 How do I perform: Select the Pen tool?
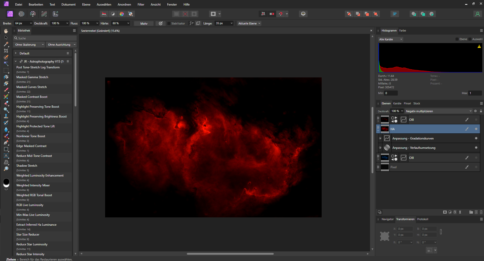point(6,142)
